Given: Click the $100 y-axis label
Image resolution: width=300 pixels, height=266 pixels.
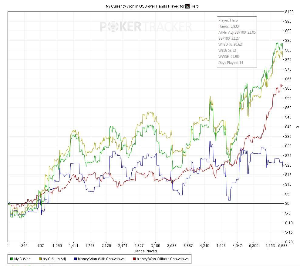Looking at the screenshot, I should 289,12.
